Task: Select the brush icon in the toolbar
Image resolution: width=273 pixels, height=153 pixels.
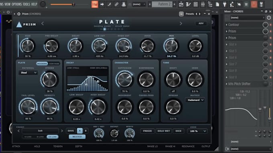Action: coord(109,4)
